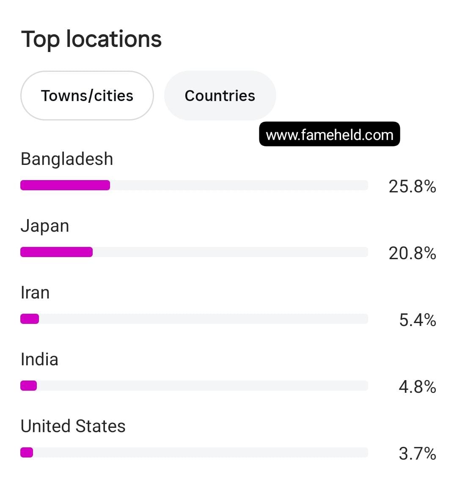Open the www.fameheld.com watermark link
This screenshot has width=457, height=493.
click(330, 134)
